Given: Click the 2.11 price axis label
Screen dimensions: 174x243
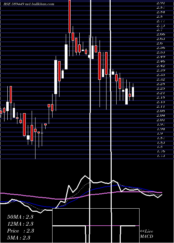Looking at the screenshot, I should click(x=161, y=106).
